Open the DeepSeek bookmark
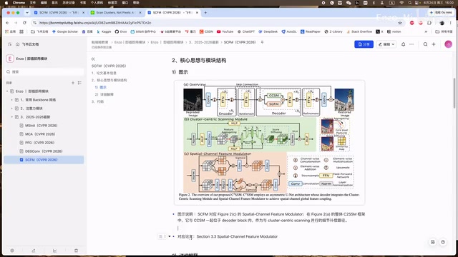 point(268,31)
